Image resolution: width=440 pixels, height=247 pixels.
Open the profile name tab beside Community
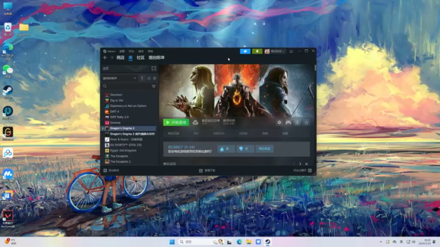coord(156,58)
